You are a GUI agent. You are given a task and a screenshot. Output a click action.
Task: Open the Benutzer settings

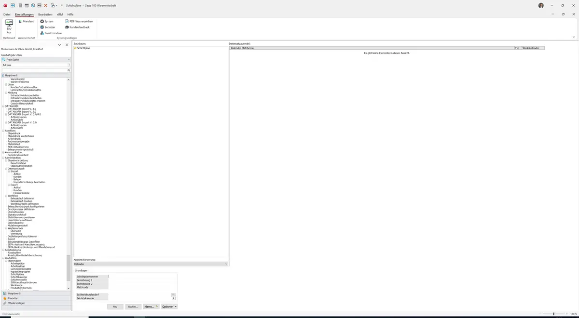48,27
